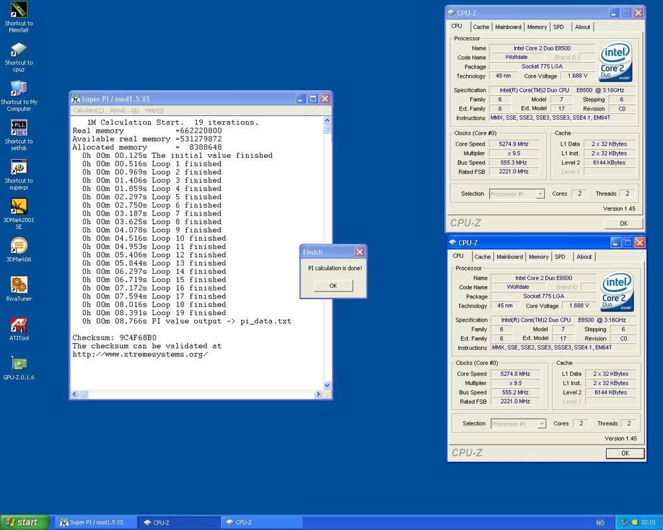Select CPU tab in lower CPU-Z
663x530 pixels.
458,256
